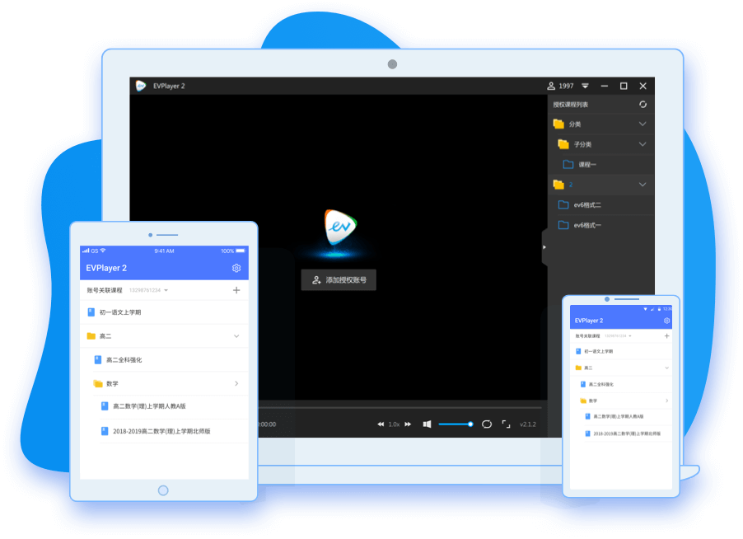Click the plus to add a course on tablet

236,289
